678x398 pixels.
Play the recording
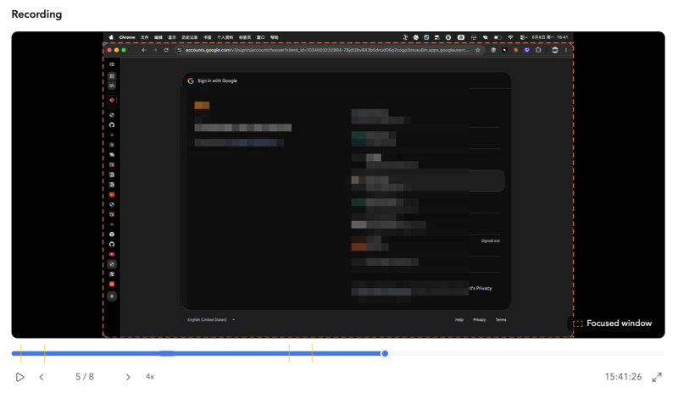click(x=19, y=377)
